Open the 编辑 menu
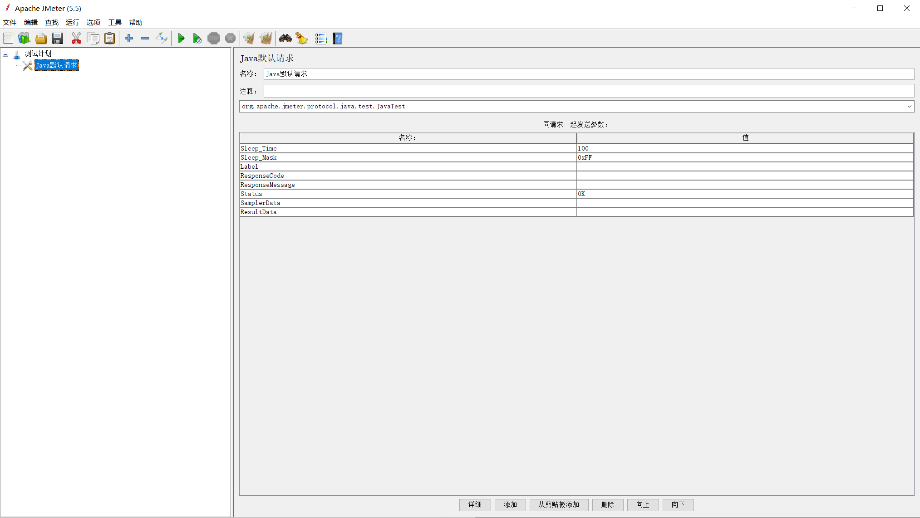Image resolution: width=920 pixels, height=518 pixels. pos(31,23)
